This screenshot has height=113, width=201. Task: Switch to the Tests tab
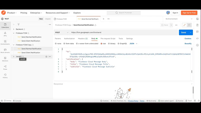click(121, 39)
